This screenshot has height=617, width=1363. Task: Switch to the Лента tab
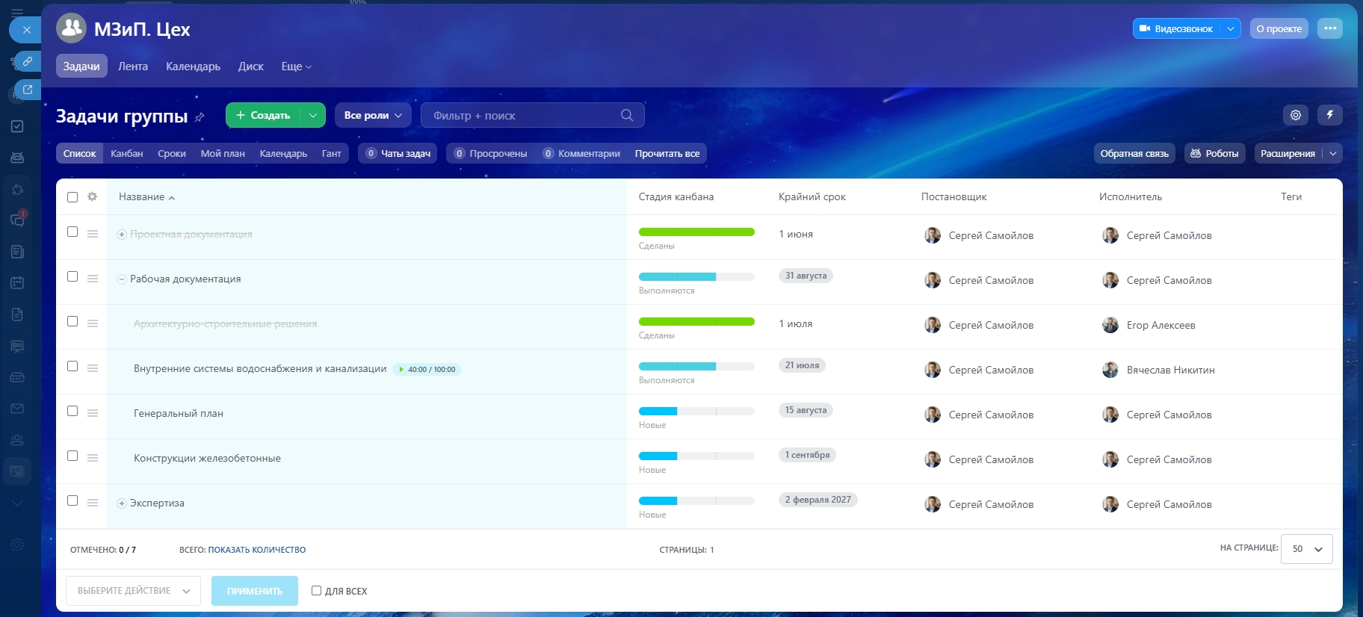pos(133,66)
